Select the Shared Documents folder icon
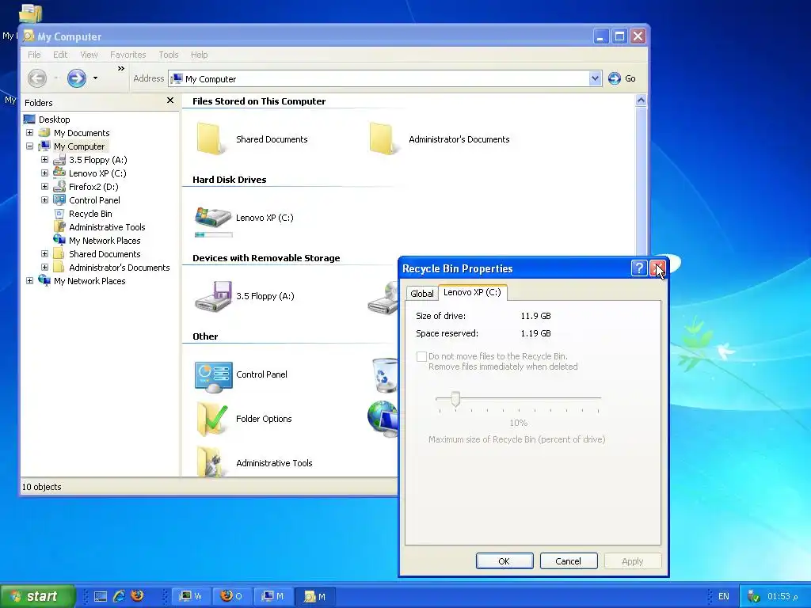 click(x=211, y=139)
